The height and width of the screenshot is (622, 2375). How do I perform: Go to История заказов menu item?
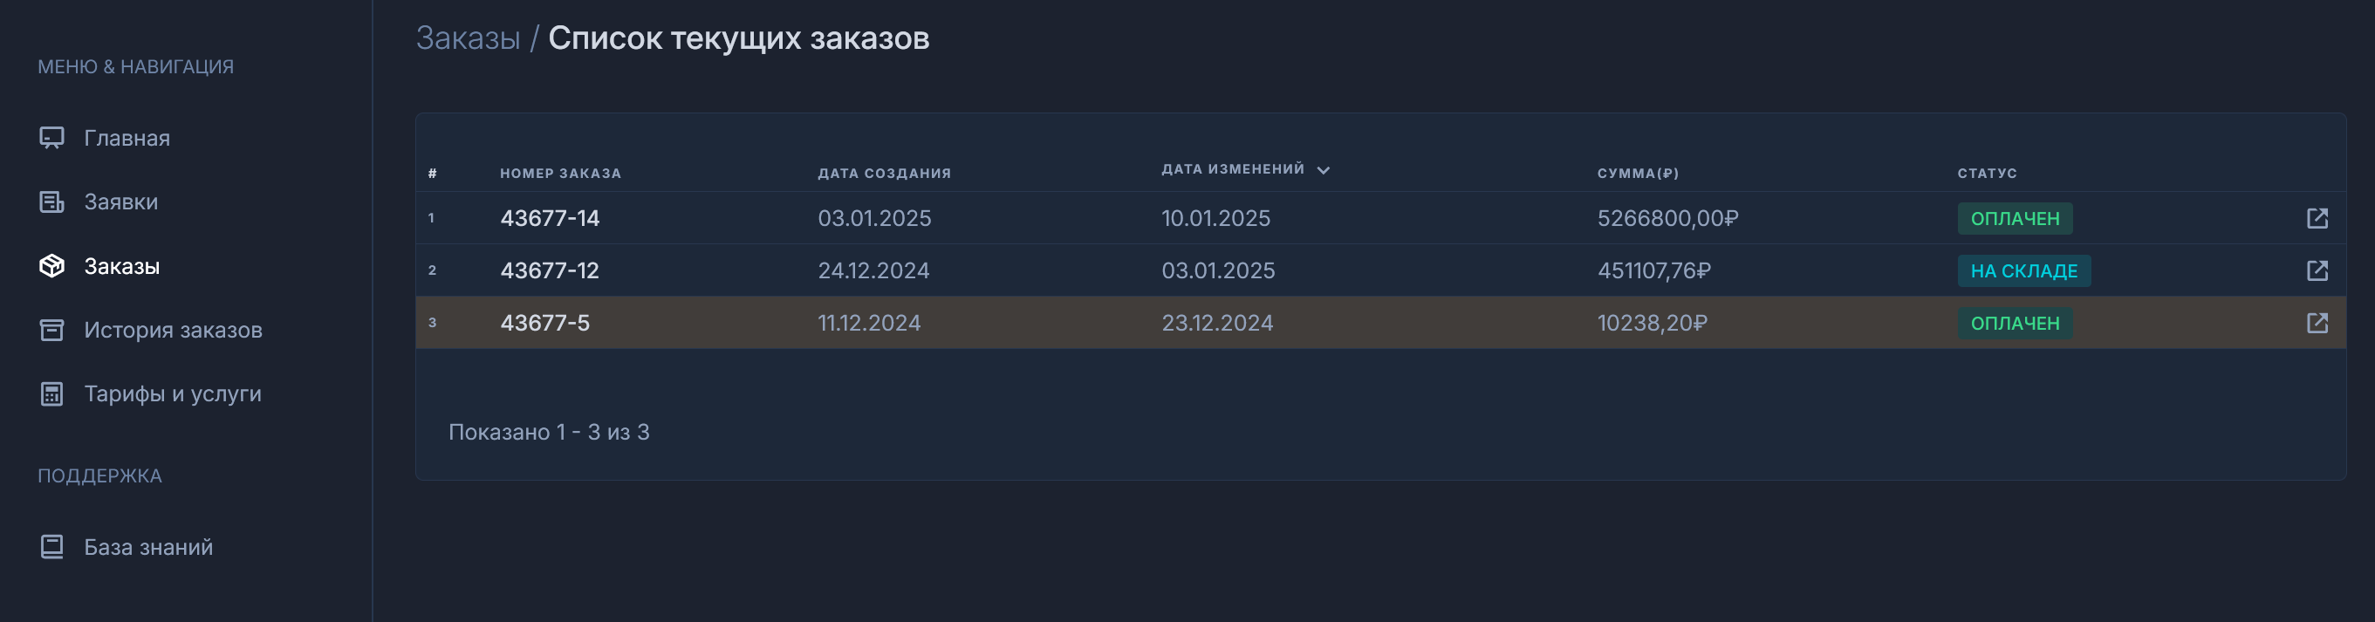(x=173, y=330)
